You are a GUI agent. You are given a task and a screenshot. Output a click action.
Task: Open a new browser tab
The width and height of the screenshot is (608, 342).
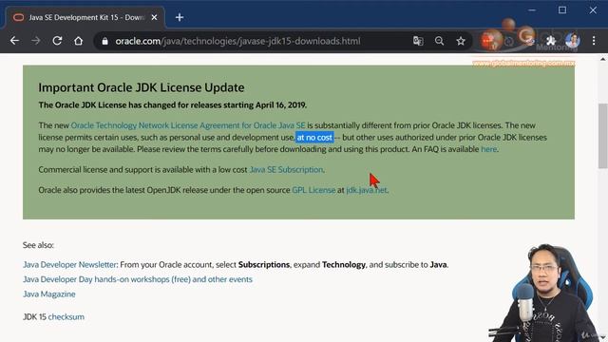coord(180,17)
